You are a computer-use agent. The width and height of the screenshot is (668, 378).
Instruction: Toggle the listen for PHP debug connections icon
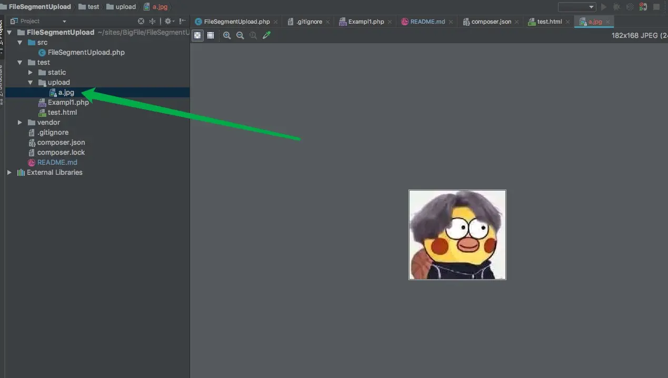tap(643, 7)
